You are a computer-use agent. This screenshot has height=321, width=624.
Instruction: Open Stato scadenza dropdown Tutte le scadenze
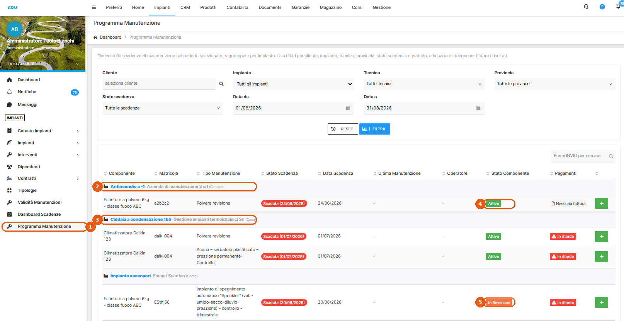(163, 108)
